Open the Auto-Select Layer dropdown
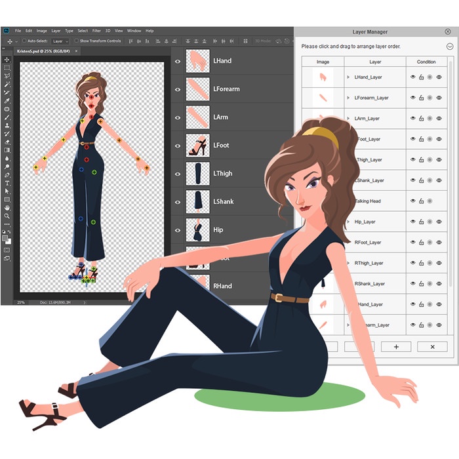This screenshot has width=459, height=459. pyautogui.click(x=60, y=41)
